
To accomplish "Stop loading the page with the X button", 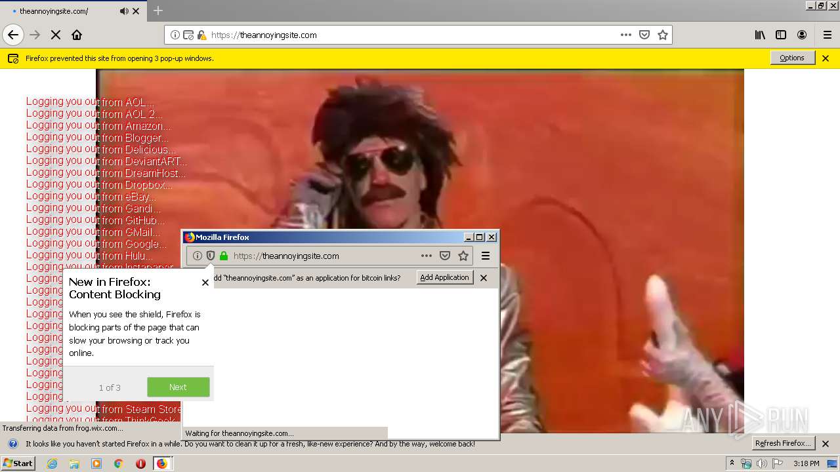I will (56, 35).
